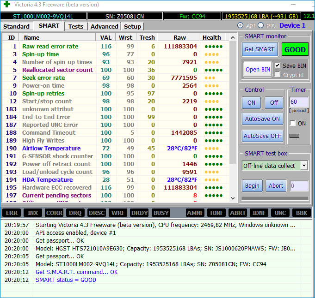Open the Advanced tab

(x=104, y=26)
